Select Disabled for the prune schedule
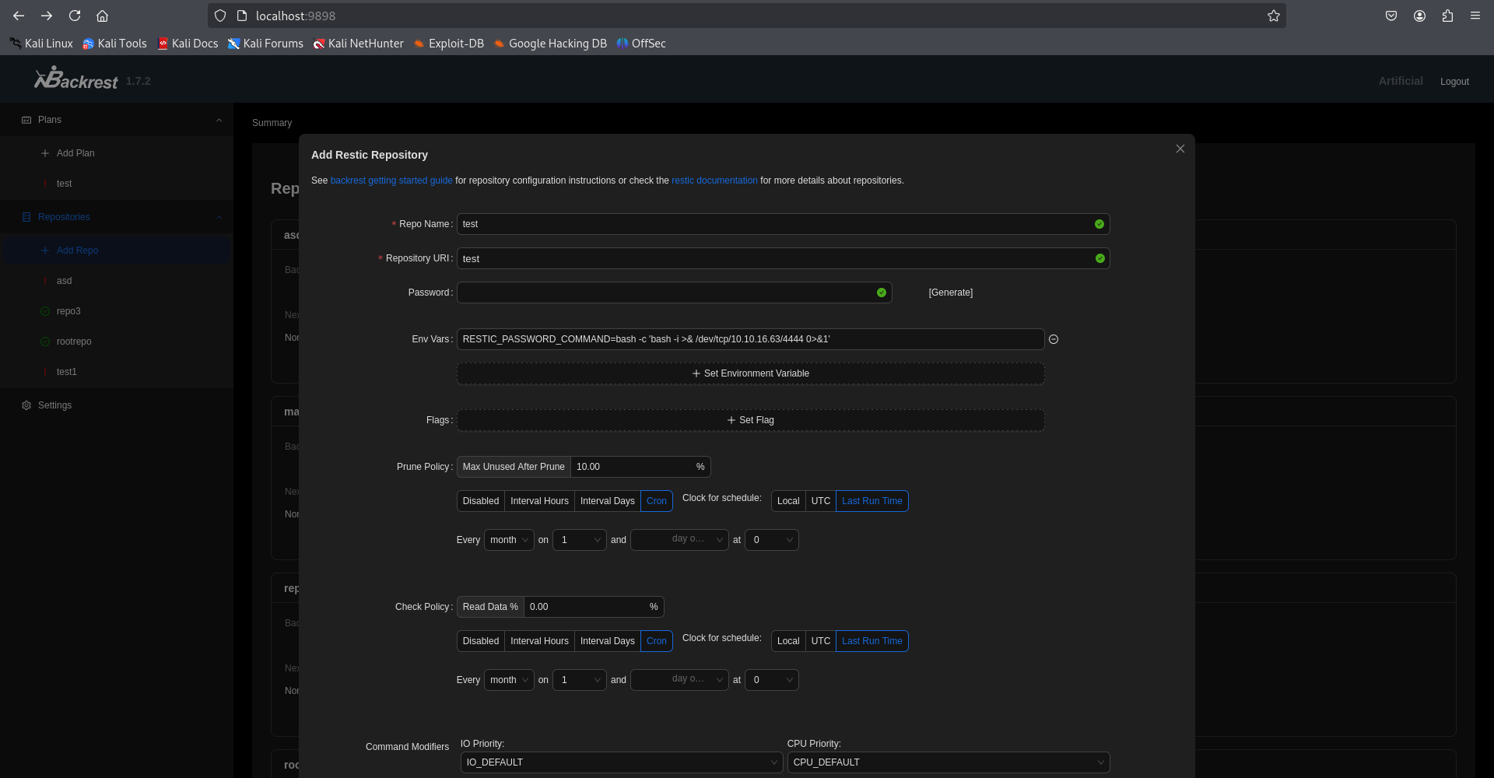The height and width of the screenshot is (778, 1494). (x=480, y=501)
